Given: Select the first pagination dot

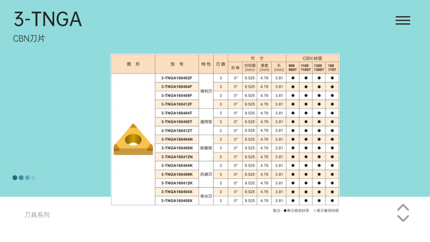Looking at the screenshot, I should (15, 177).
